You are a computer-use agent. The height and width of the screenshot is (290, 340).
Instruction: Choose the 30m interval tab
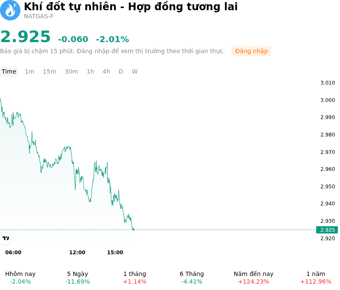tap(71, 71)
